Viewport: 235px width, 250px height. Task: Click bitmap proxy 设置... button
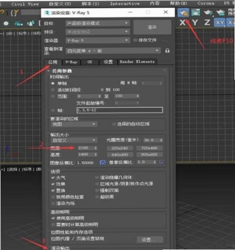point(149,240)
